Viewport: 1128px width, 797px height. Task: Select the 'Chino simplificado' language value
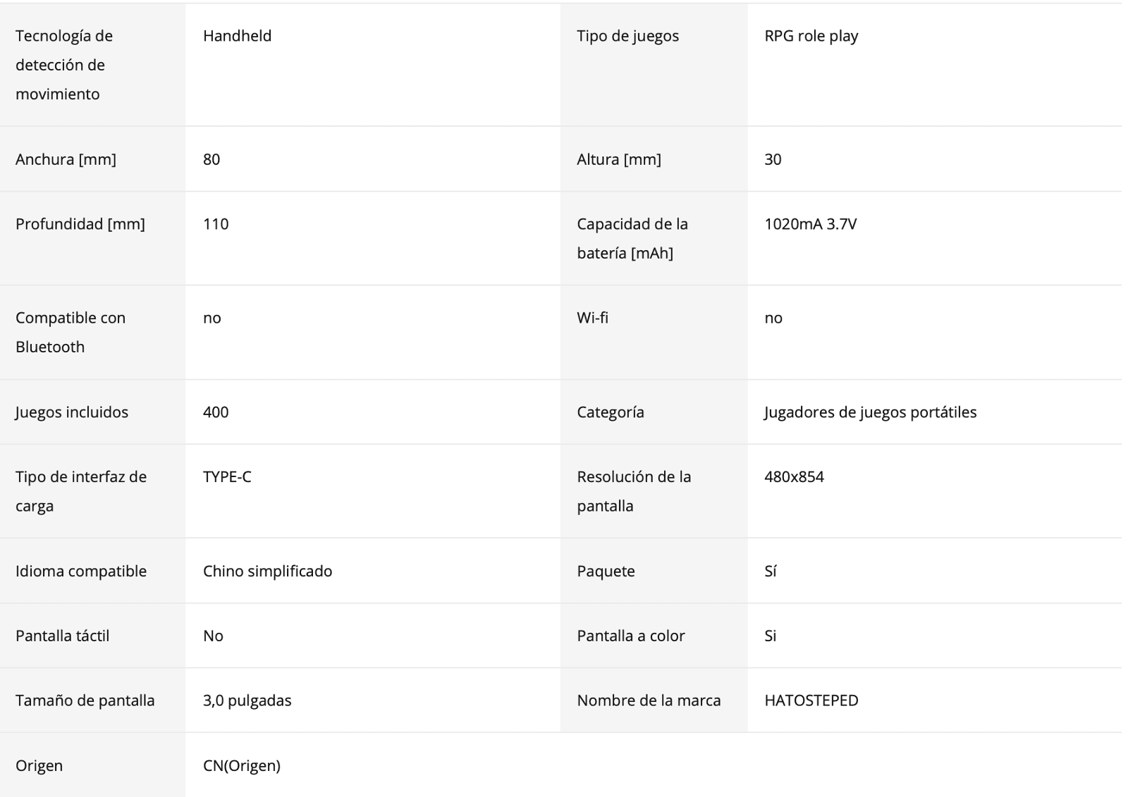coord(267,572)
